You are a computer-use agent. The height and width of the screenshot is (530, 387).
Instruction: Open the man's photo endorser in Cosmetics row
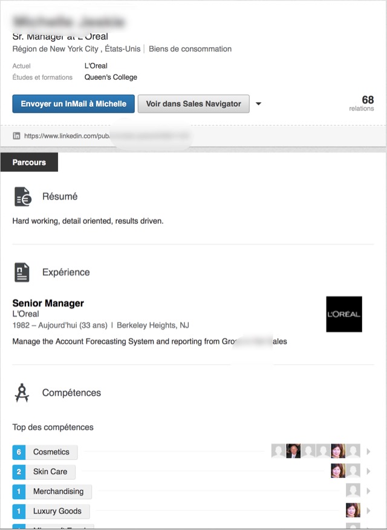point(293,451)
